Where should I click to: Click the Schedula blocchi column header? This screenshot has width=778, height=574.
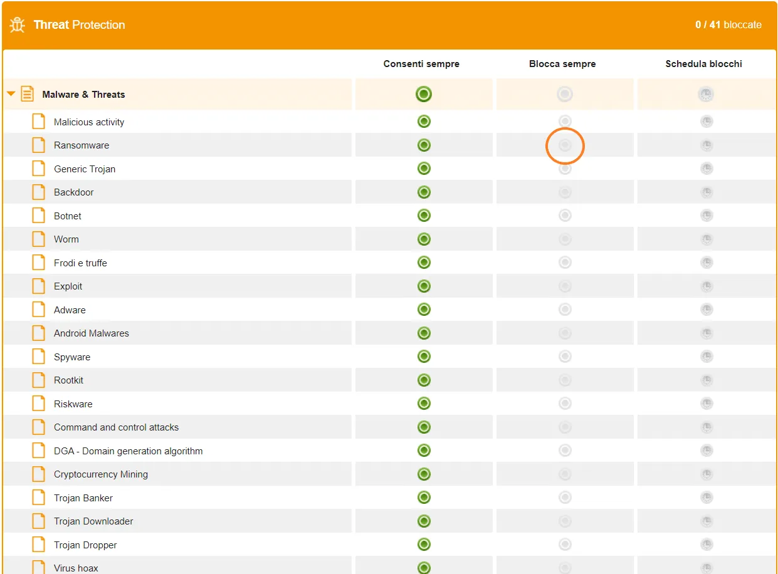703,64
